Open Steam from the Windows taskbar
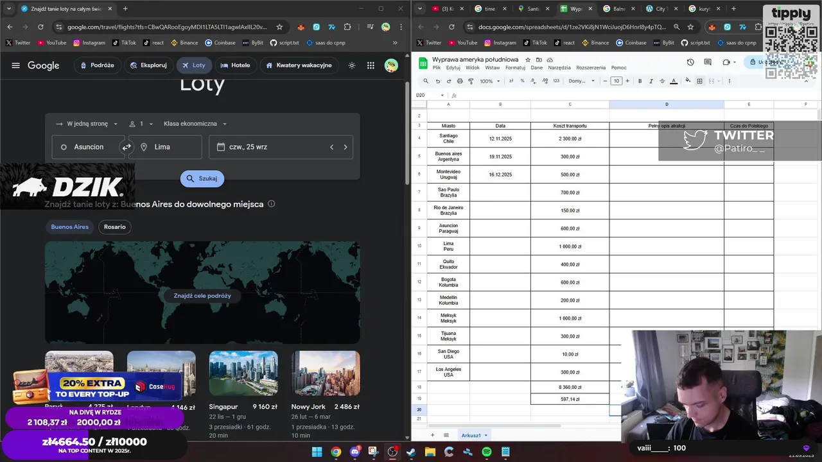Screen dimensions: 822x462 [411, 452]
